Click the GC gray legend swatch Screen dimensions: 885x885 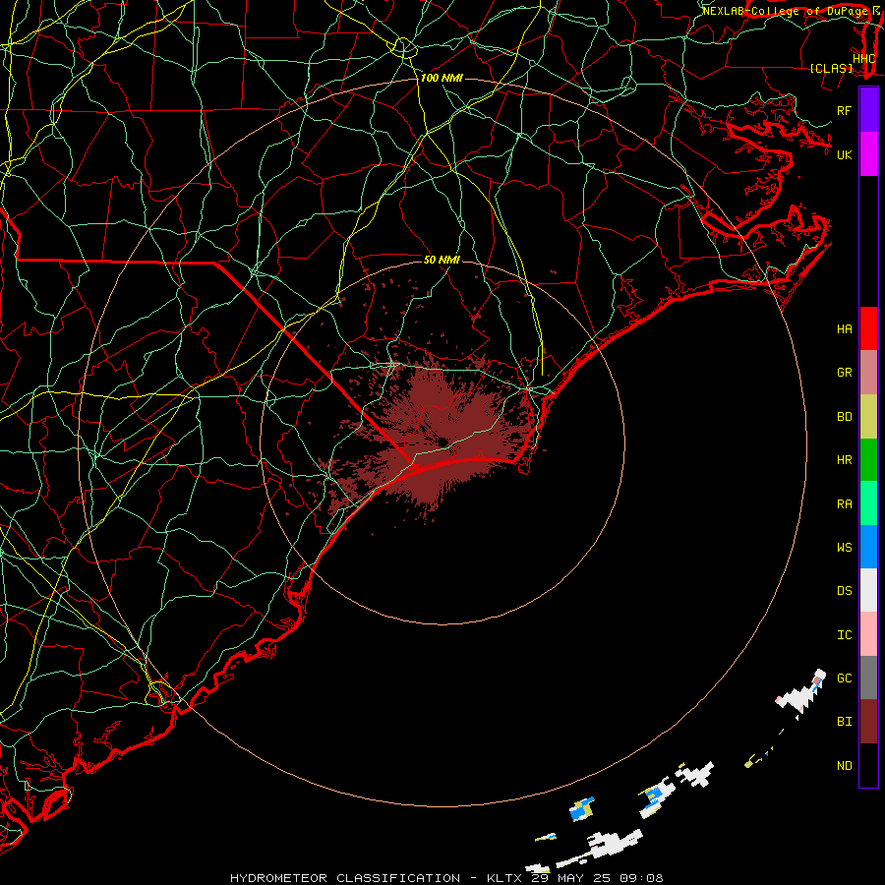coord(868,678)
